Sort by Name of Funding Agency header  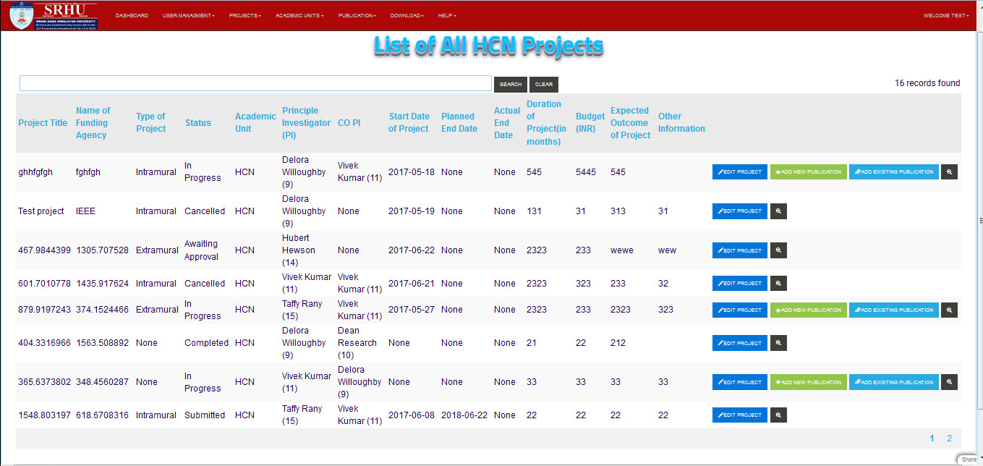[93, 123]
